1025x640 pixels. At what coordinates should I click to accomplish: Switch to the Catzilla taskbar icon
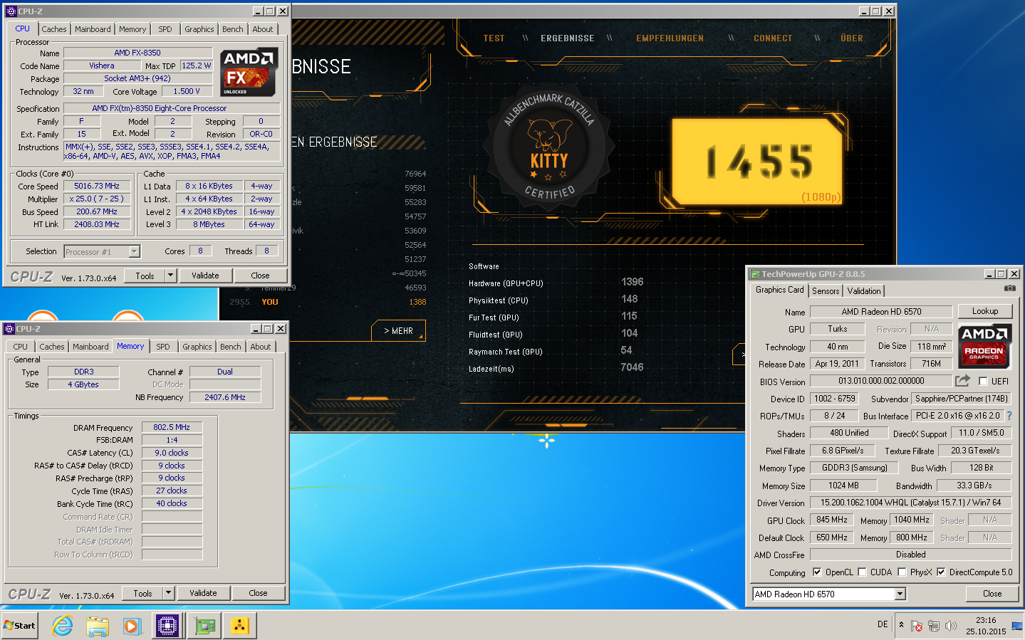pyautogui.click(x=240, y=626)
